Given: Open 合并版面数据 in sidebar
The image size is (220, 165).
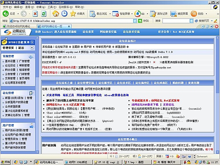Looking at the screenshot, I should (13, 106).
